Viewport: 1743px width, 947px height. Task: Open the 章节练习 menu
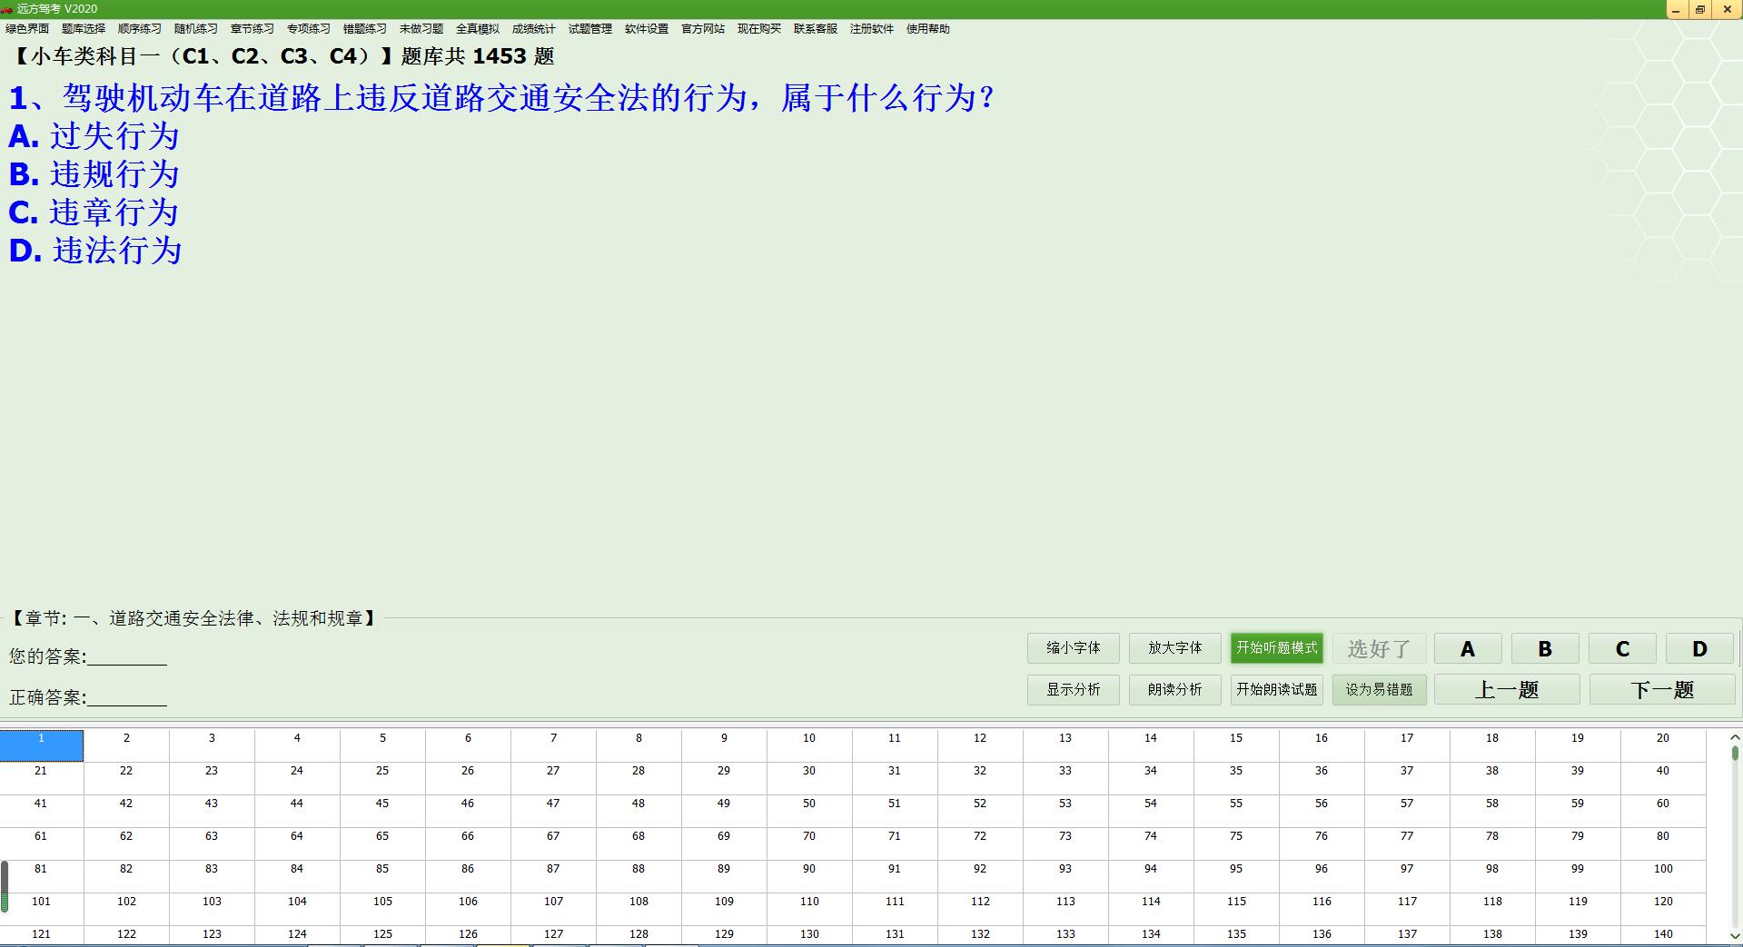(x=253, y=29)
